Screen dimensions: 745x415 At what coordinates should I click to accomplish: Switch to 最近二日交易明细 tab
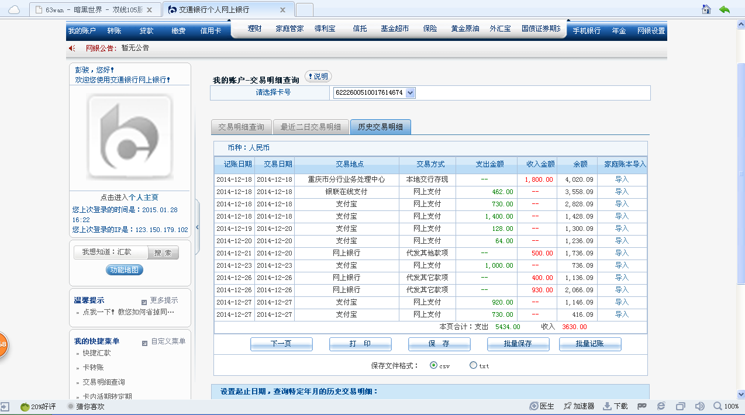[x=311, y=127]
